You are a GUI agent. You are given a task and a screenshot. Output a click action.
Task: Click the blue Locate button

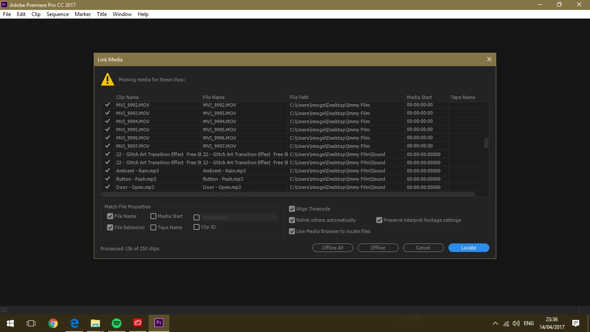(469, 248)
